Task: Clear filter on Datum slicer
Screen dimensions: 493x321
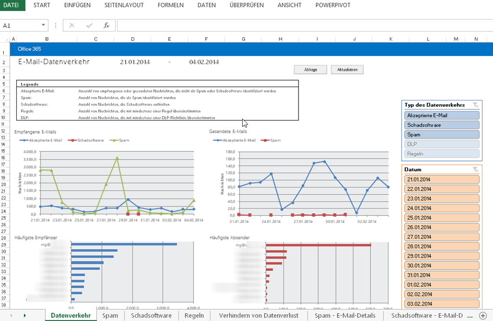Action: tap(475, 169)
